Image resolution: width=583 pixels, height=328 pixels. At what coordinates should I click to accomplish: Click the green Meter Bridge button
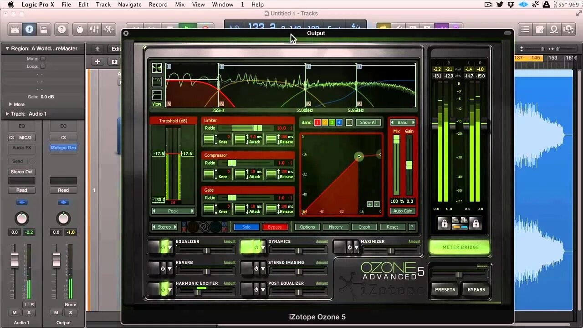click(x=460, y=247)
